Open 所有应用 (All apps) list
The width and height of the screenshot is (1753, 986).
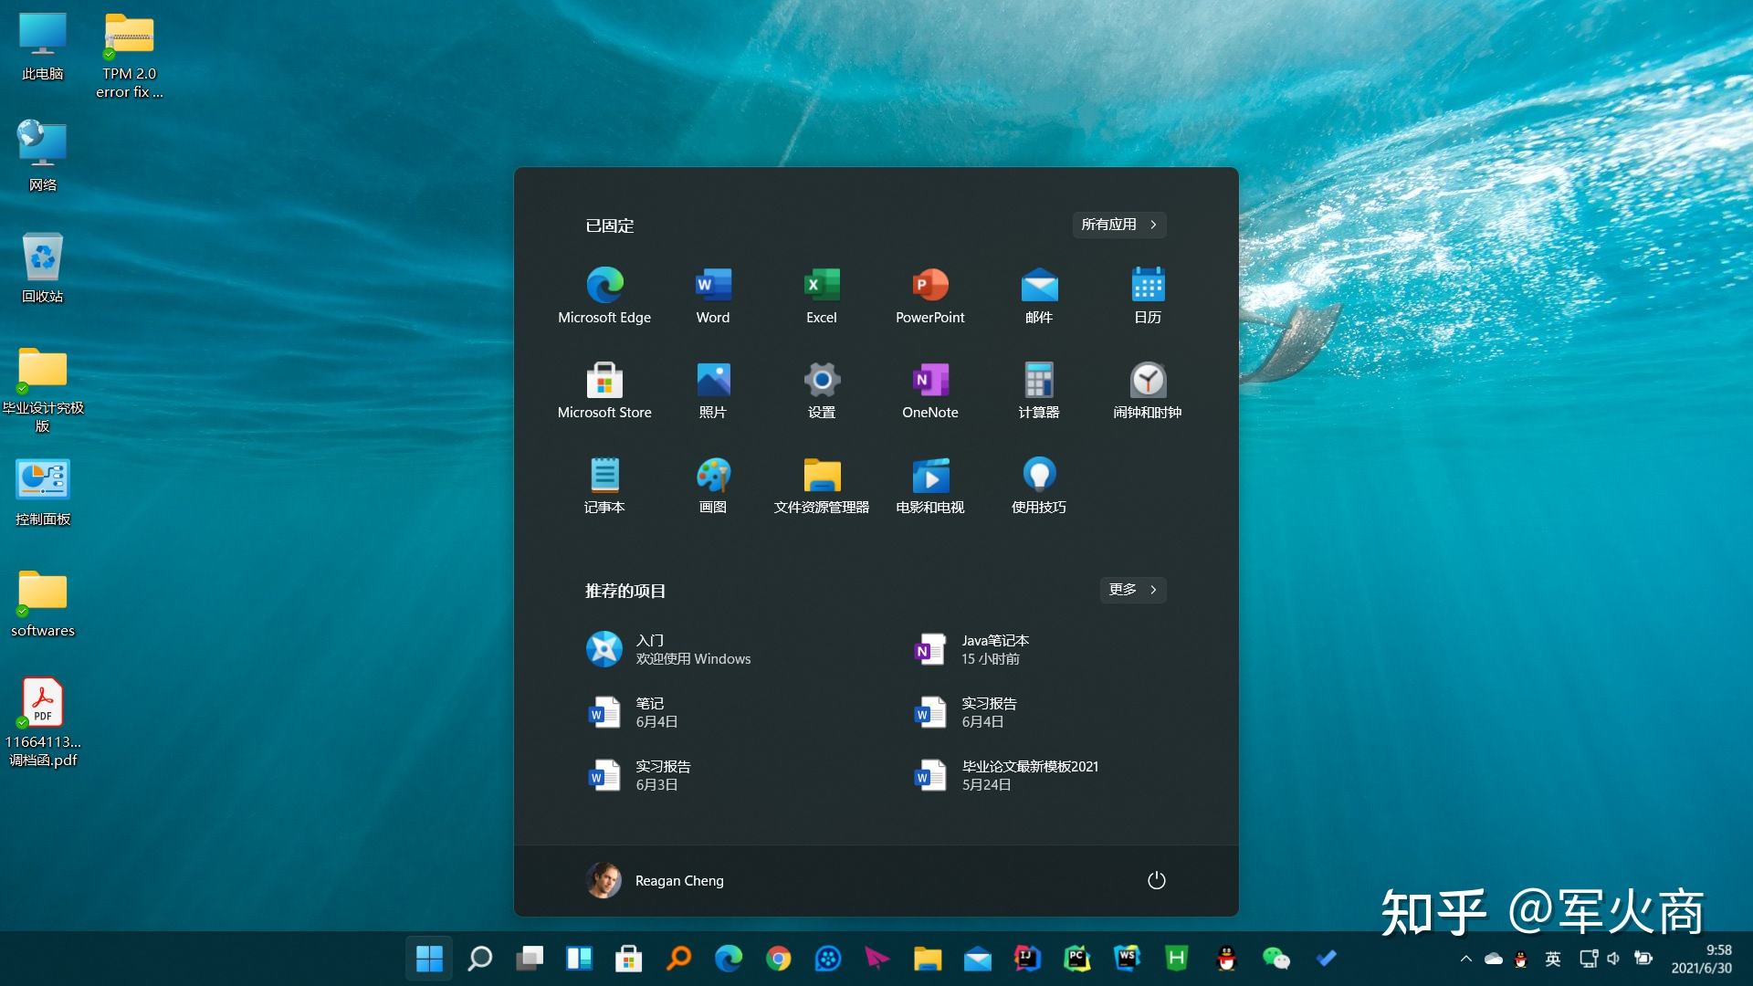click(x=1119, y=225)
